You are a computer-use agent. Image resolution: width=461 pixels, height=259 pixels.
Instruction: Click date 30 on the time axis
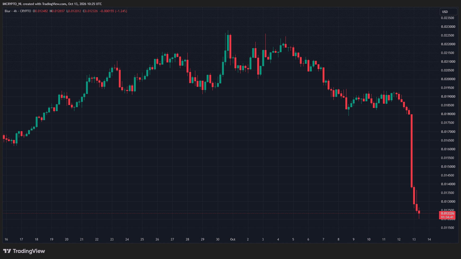click(x=218, y=239)
